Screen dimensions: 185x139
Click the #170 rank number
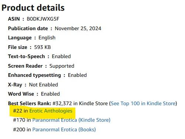(x=19, y=120)
